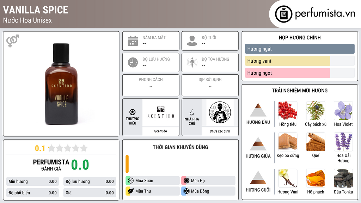The image size is (361, 203).
Task: Click the Hương đầu pyramid icon
Action: tap(258, 110)
